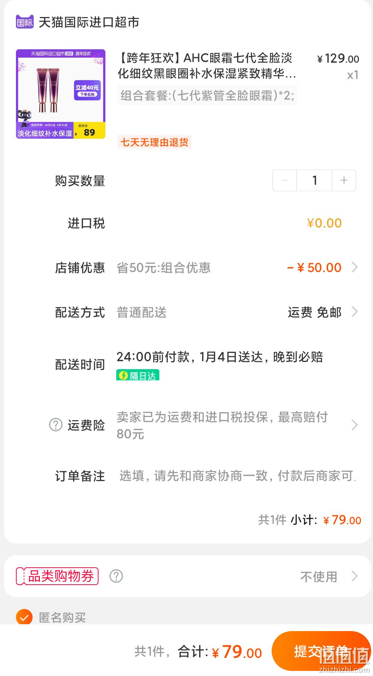Tap the 订单备注 order note field
The width and height of the screenshot is (373, 676).
click(237, 476)
